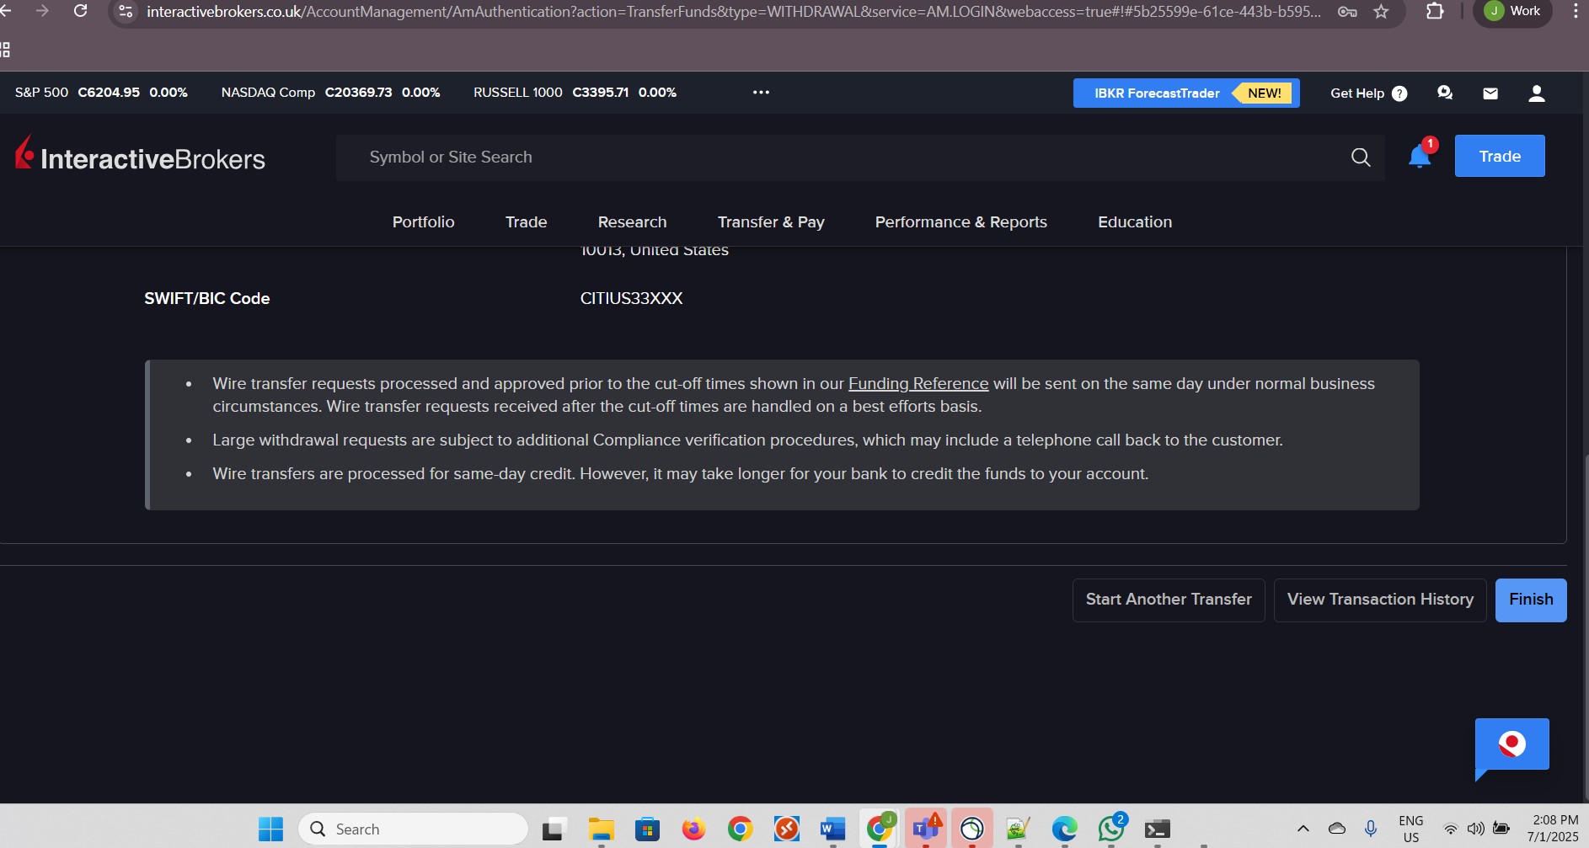Click the Finish button
This screenshot has height=848, width=1589.
(x=1531, y=600)
